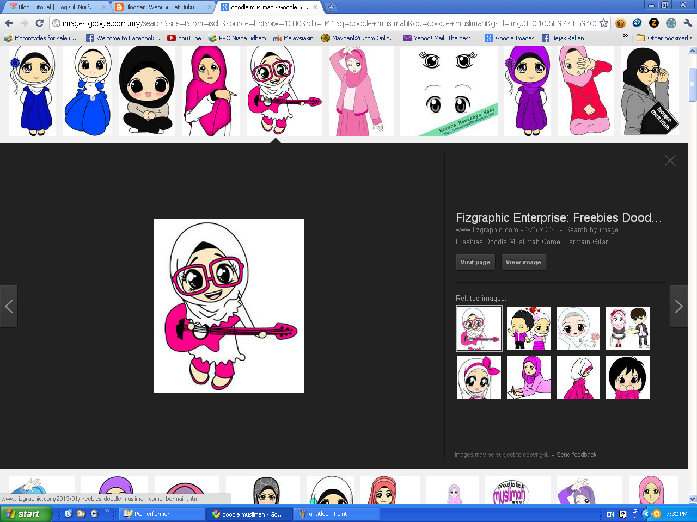The width and height of the screenshot is (697, 522).
Task: Open related image of couple with hearts
Action: (529, 328)
